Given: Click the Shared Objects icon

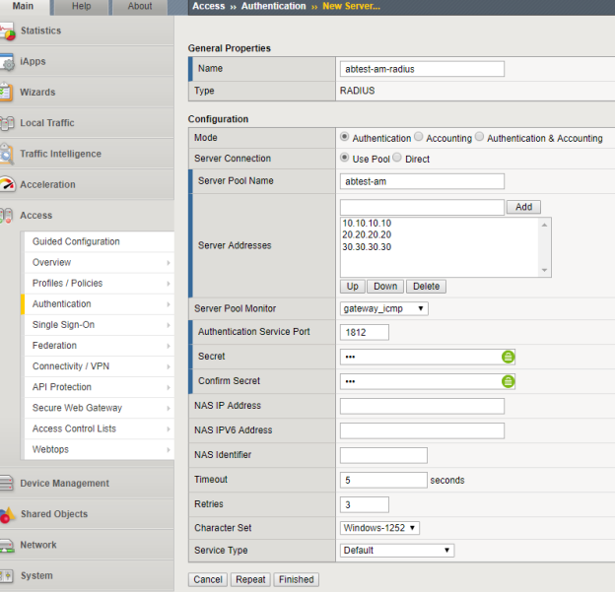Looking at the screenshot, I should tap(7, 514).
